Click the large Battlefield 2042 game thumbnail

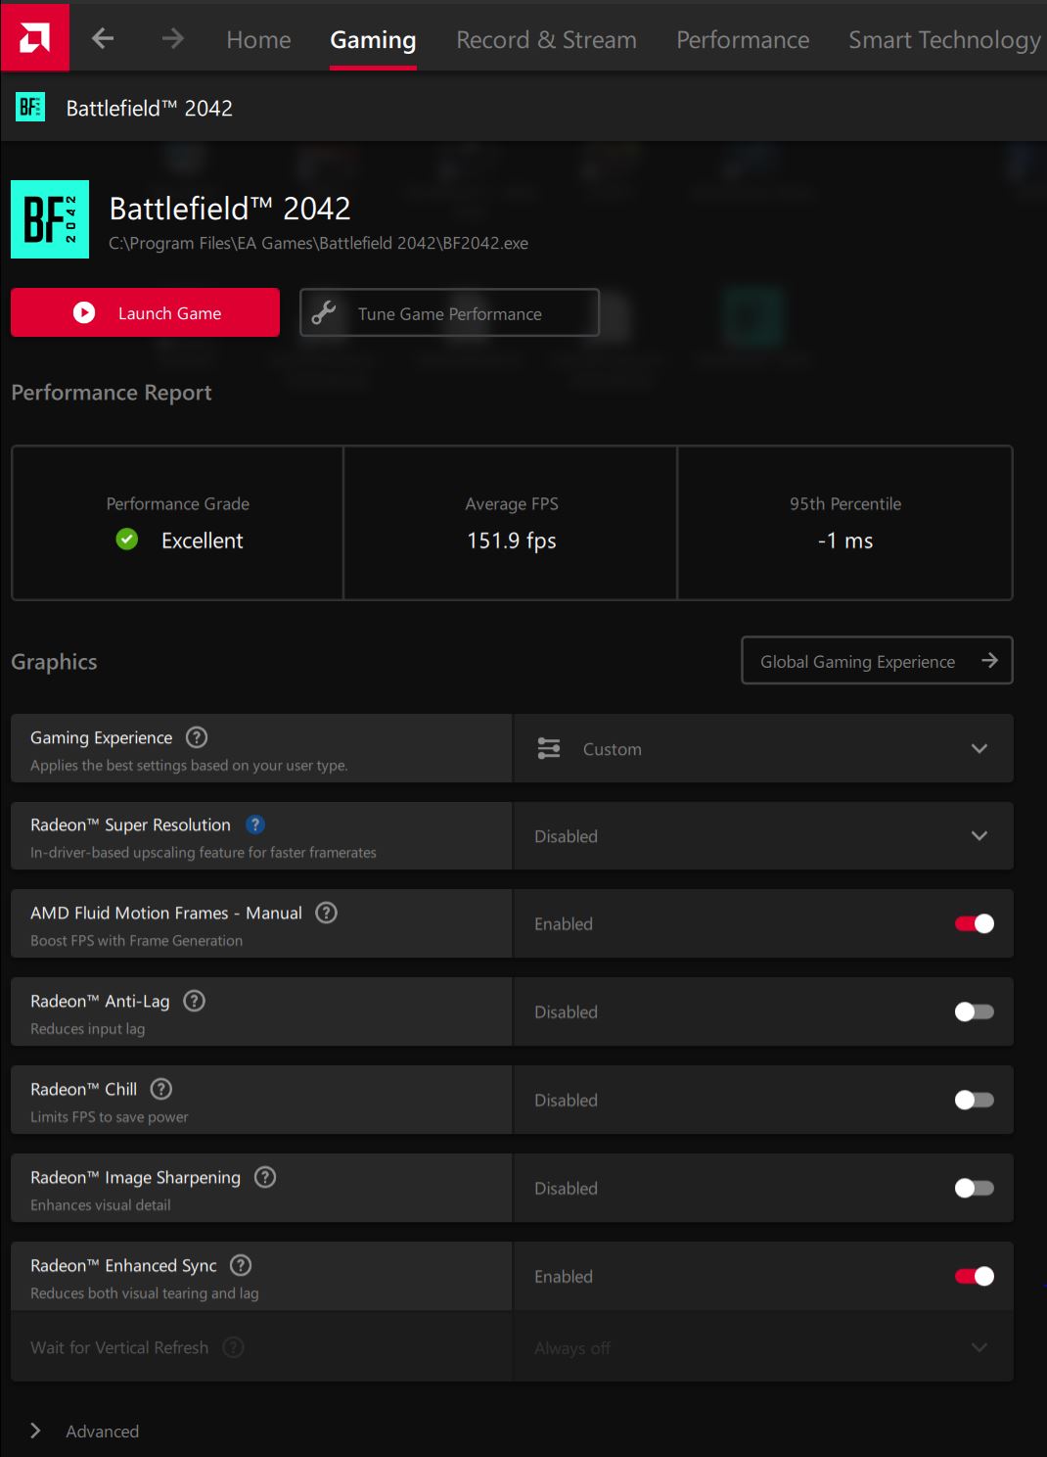click(50, 219)
